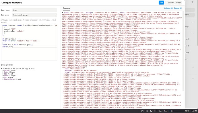Click the method: 'GET' code line
Screen dimensions: 198x113
click(x=10, y=29)
